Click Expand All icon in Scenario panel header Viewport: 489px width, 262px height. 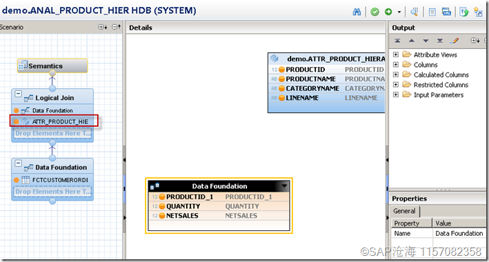[x=103, y=27]
